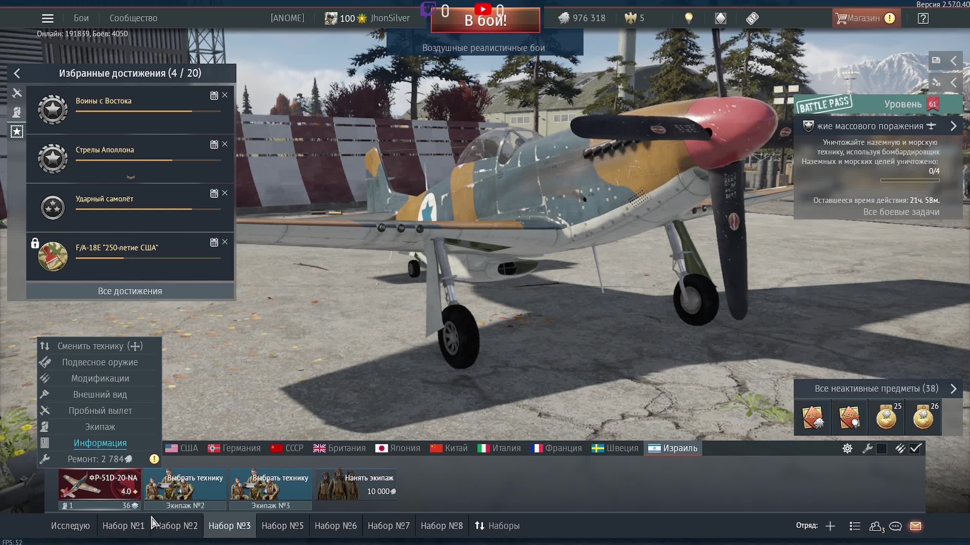Click the wrench auto-repair icon
Viewport: 970px width, 545px height.
pos(867,448)
